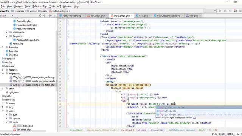
Task: Click the 41:82 cursor position indicator
Action: 214,134
